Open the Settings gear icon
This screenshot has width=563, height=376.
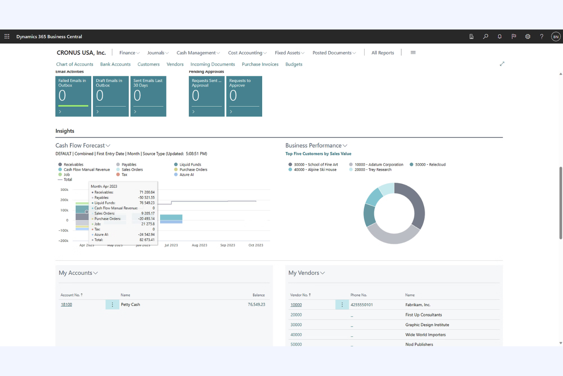click(528, 36)
